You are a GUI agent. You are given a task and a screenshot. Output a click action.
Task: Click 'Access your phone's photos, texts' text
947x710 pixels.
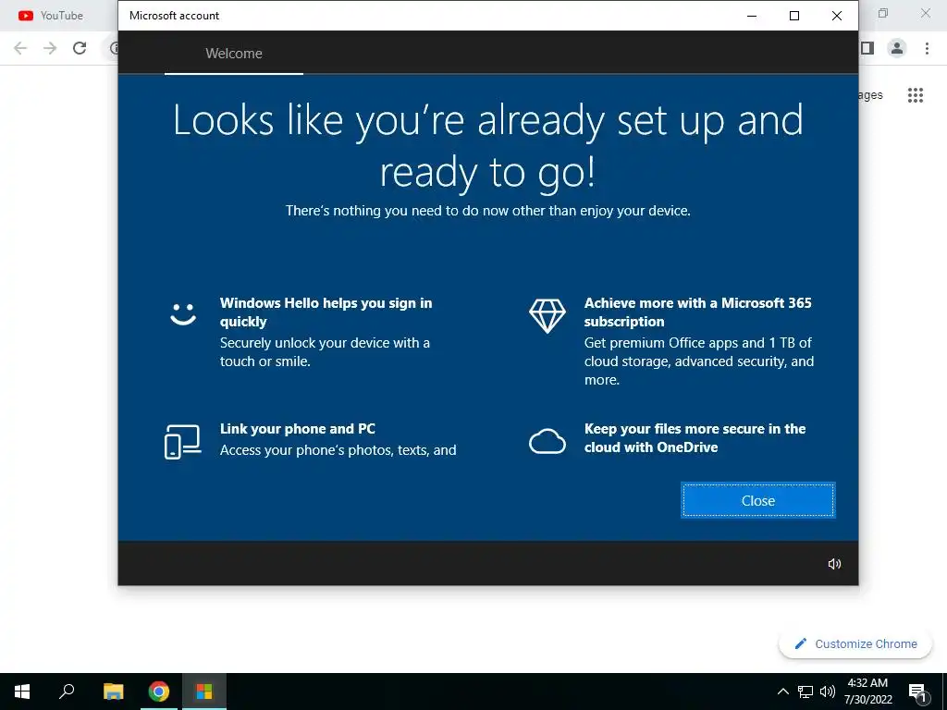point(338,450)
